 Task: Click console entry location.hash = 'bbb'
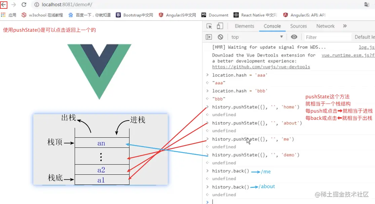coord(240,91)
